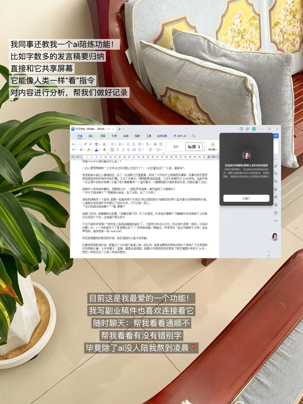
Task: Click the text effects A icon
Action: [81, 150]
